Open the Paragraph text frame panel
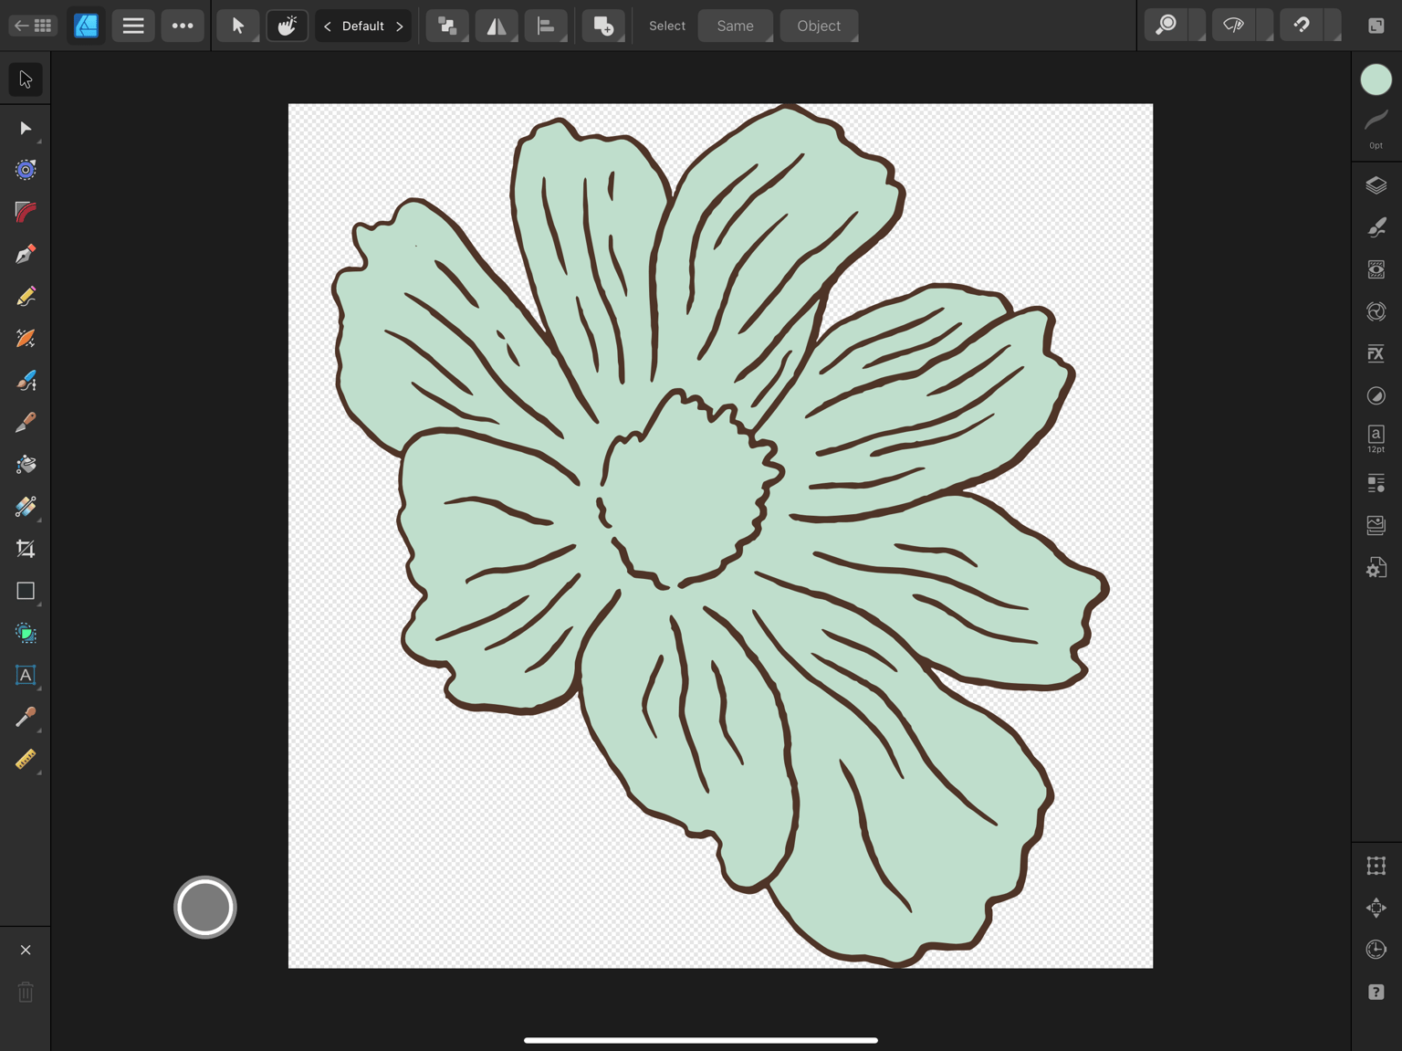The height and width of the screenshot is (1051, 1402). tap(1376, 483)
